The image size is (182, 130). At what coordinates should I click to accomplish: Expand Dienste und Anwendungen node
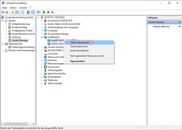point(3,50)
